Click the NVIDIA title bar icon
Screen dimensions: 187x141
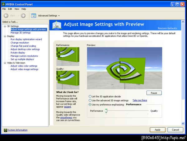pos(3,4)
